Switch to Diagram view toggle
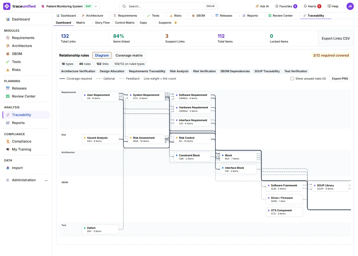The height and width of the screenshot is (256, 358). [x=102, y=55]
